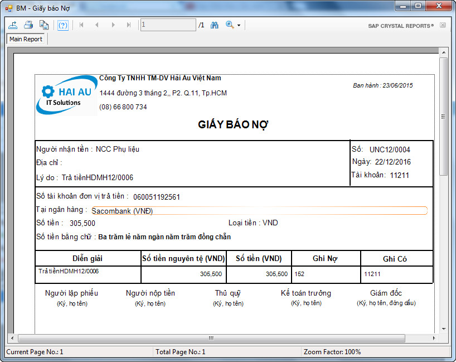
Task: Click the date 22/12/2016
Action: tap(392, 162)
